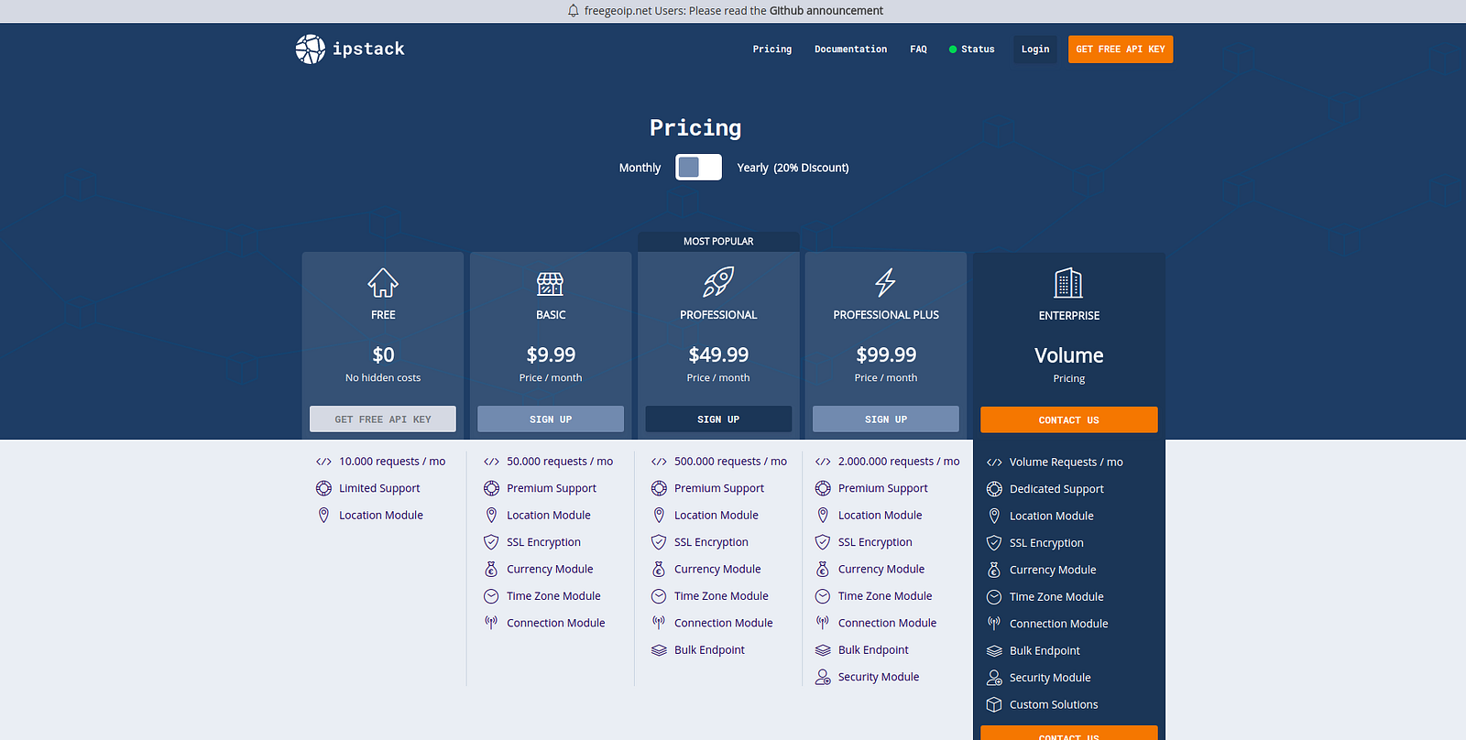Click antenna icon beside Professional Connection Module
The image size is (1466, 740).
659,623
